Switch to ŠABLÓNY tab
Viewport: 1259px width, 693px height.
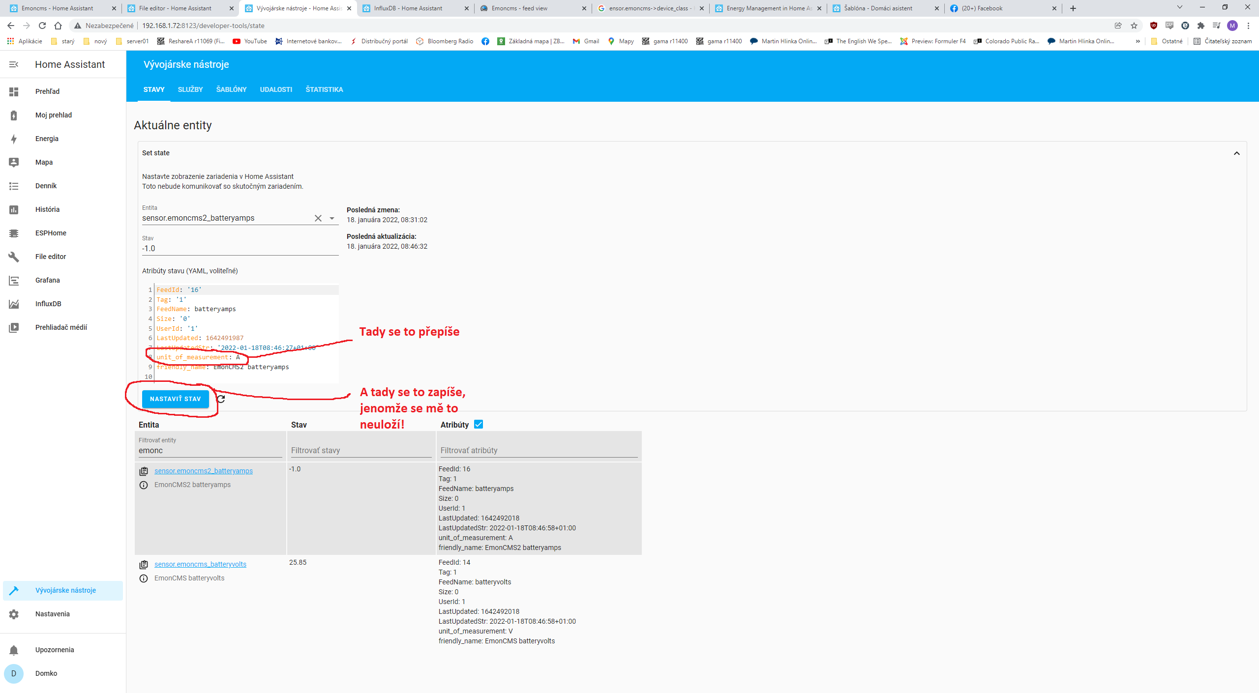pyautogui.click(x=232, y=89)
